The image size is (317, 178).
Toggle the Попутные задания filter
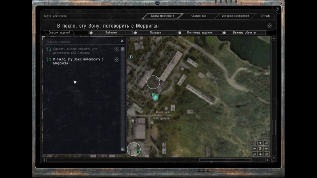click(180, 32)
